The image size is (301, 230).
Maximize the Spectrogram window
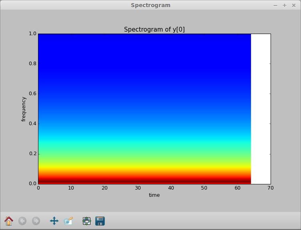(285, 5)
